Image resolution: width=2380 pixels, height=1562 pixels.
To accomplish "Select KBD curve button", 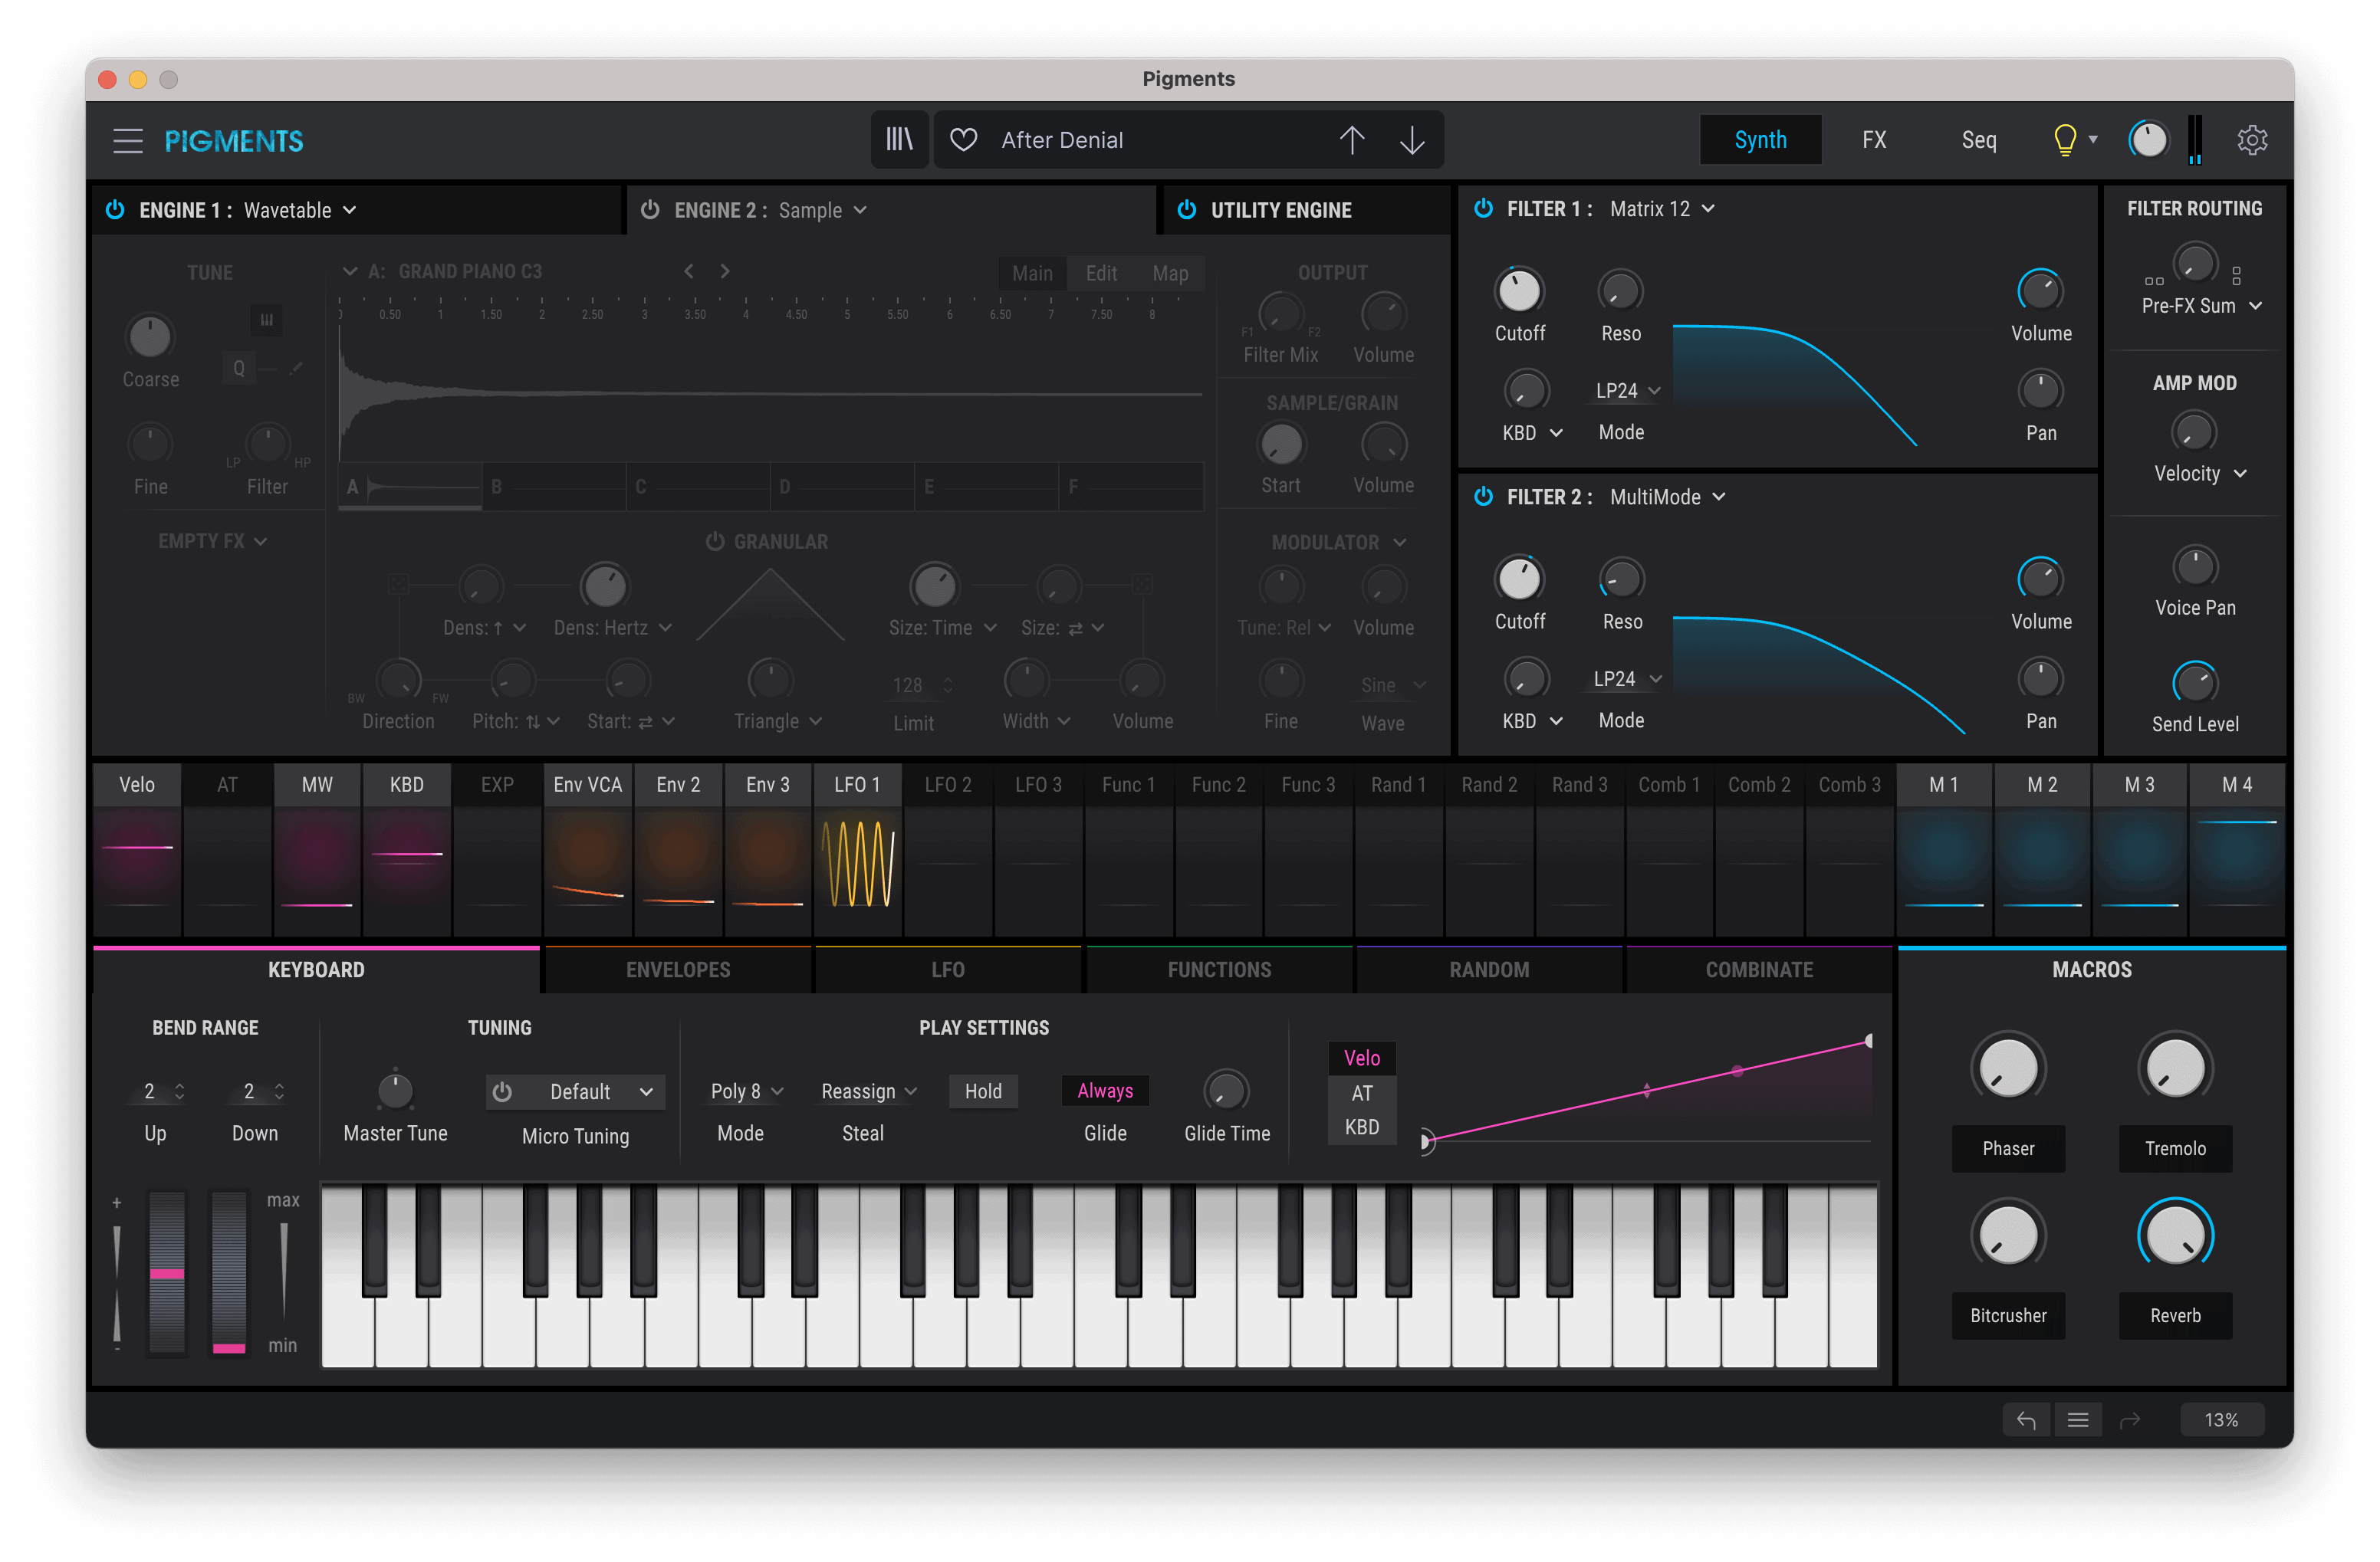I will (x=1361, y=1126).
